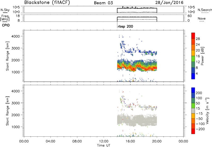Screen dimensions: 212x147
Task: Click the 4000 label on power panel axis
Action: point(15,36)
